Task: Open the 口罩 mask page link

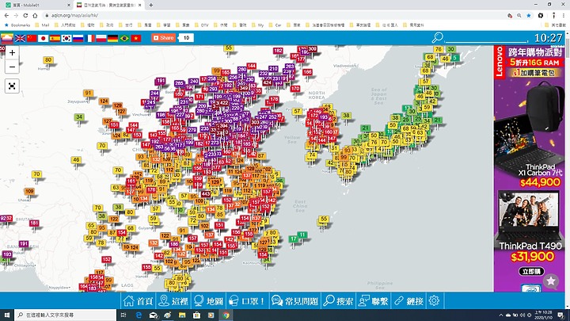Action: point(248,301)
